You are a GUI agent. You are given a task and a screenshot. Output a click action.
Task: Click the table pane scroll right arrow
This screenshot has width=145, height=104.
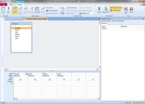coord(98,69)
